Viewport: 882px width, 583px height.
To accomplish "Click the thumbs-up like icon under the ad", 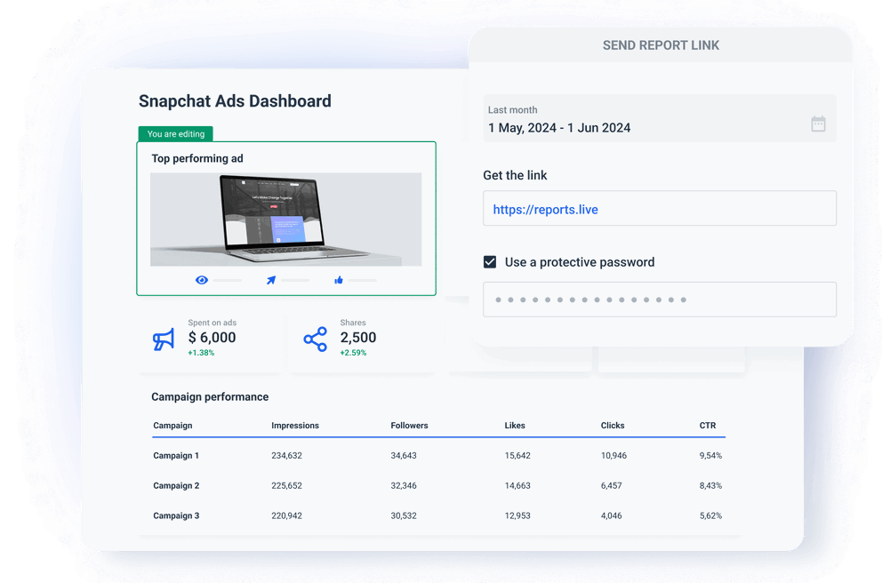I will [338, 279].
